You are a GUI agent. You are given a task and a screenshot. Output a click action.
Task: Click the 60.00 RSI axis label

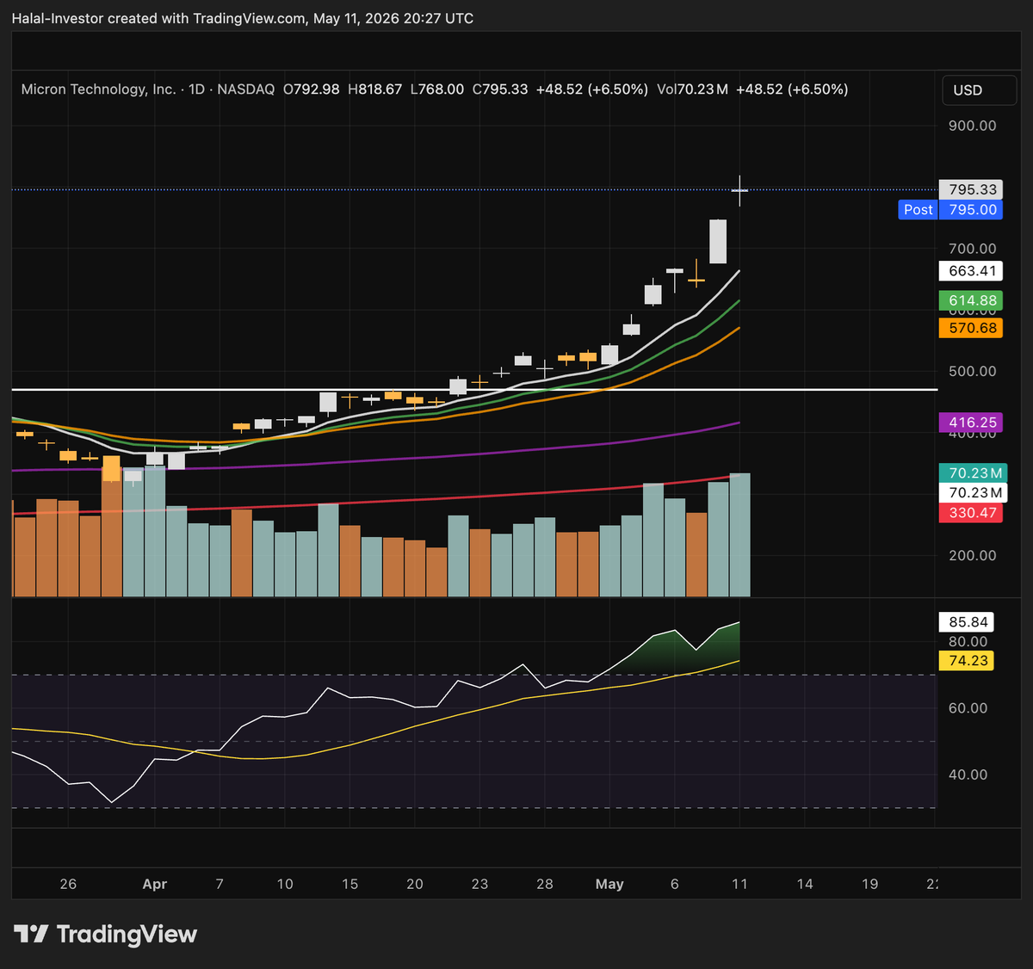[968, 708]
